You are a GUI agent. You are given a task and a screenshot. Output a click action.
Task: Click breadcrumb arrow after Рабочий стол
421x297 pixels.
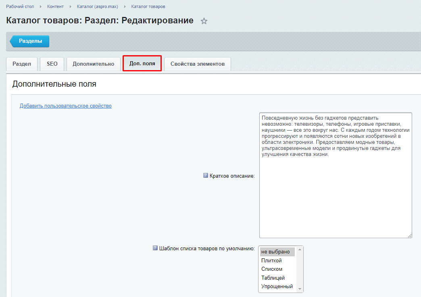pos(41,6)
